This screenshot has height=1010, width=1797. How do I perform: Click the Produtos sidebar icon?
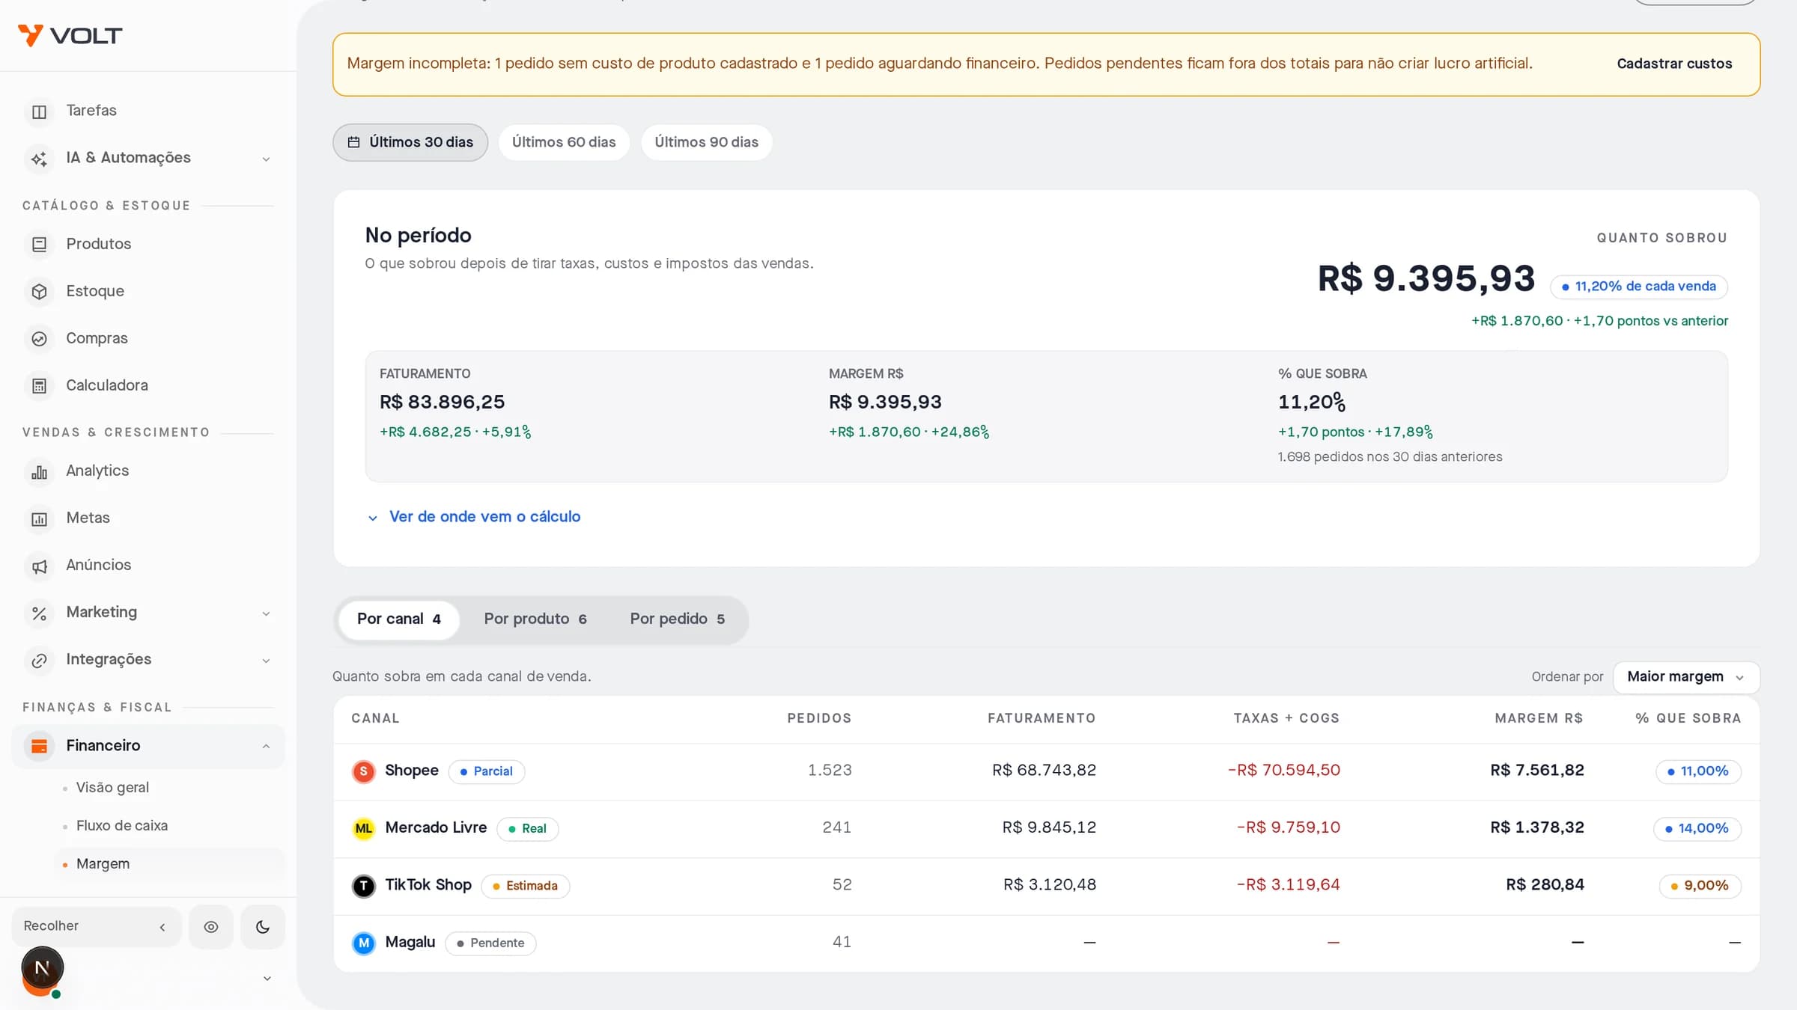[39, 245]
